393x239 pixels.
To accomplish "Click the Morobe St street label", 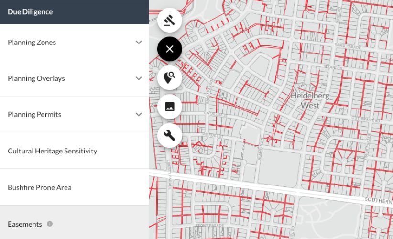I will click(212, 135).
